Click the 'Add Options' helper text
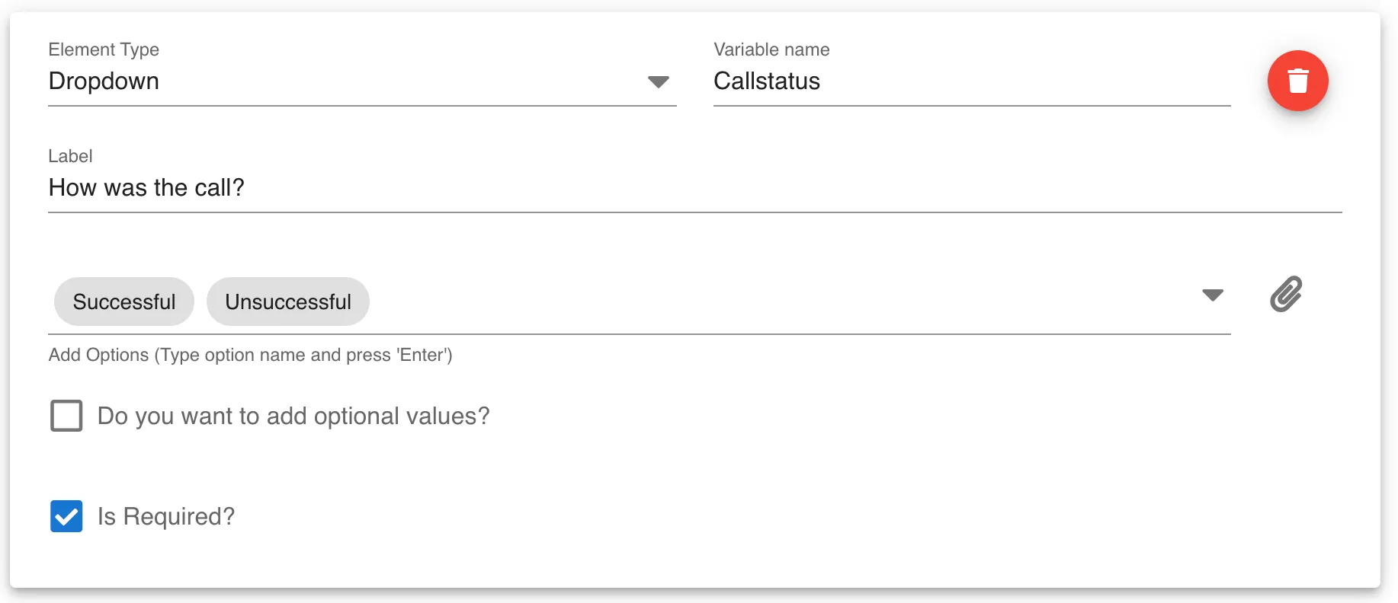The width and height of the screenshot is (1398, 603). tap(250, 355)
